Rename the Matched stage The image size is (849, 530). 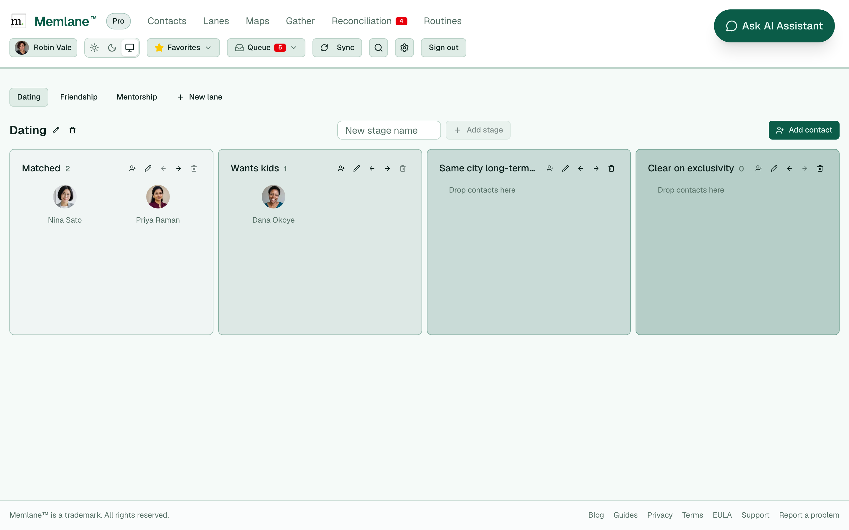[x=148, y=169]
